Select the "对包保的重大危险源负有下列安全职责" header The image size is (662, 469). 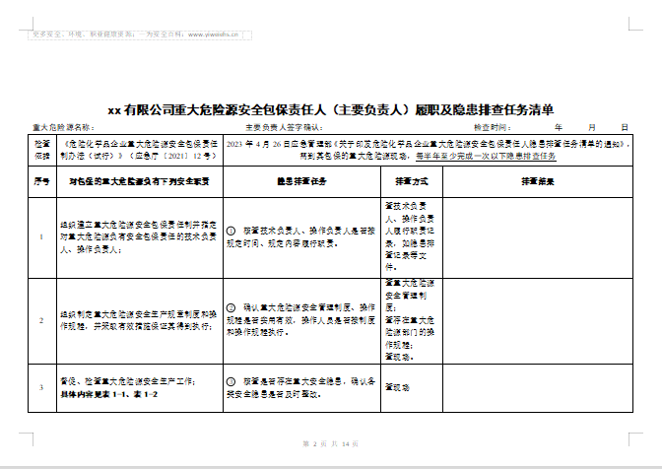(140, 181)
